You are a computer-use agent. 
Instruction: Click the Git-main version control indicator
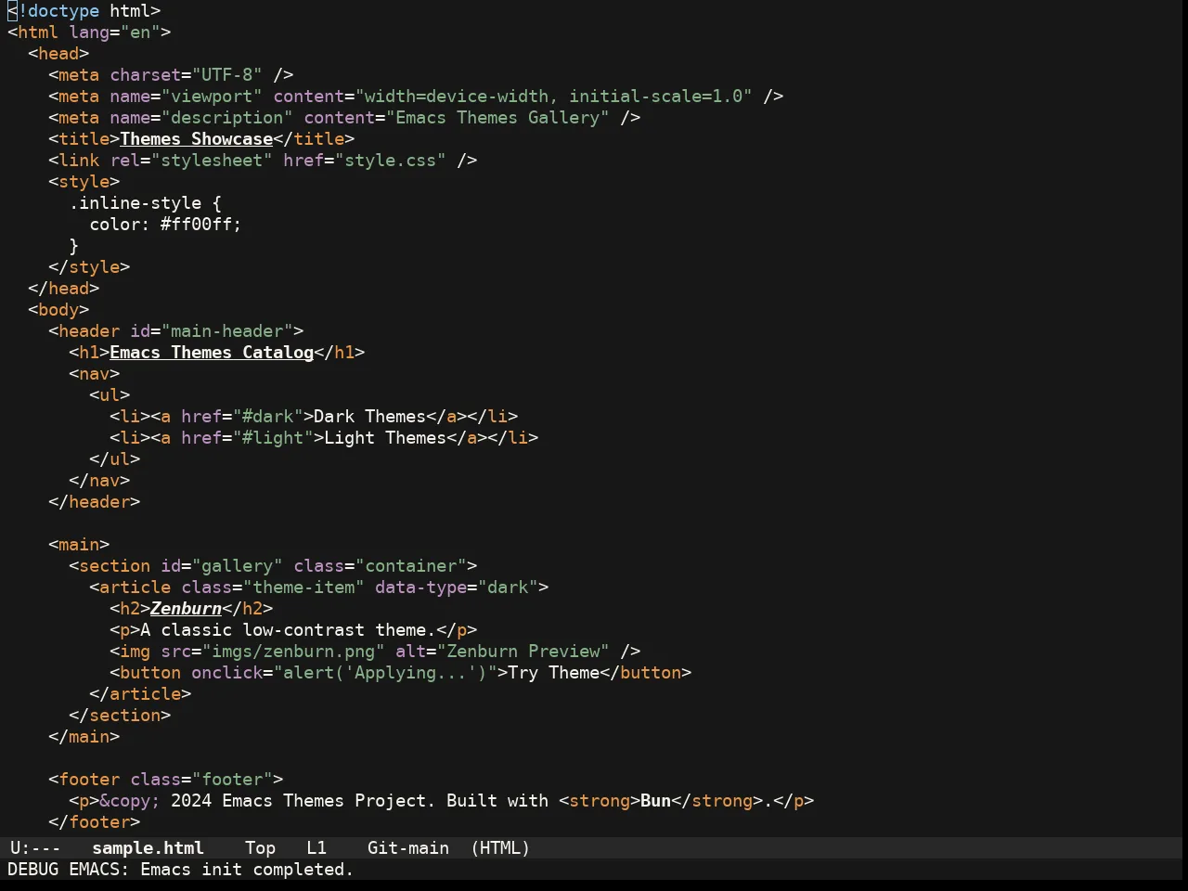[408, 848]
